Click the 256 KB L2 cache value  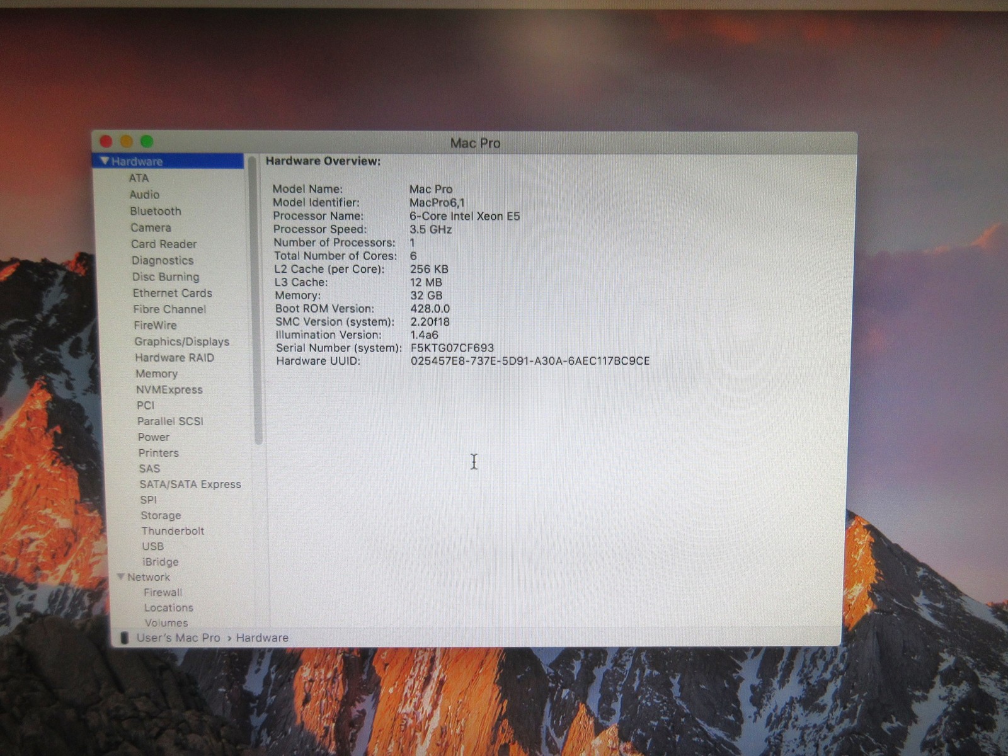click(x=429, y=269)
